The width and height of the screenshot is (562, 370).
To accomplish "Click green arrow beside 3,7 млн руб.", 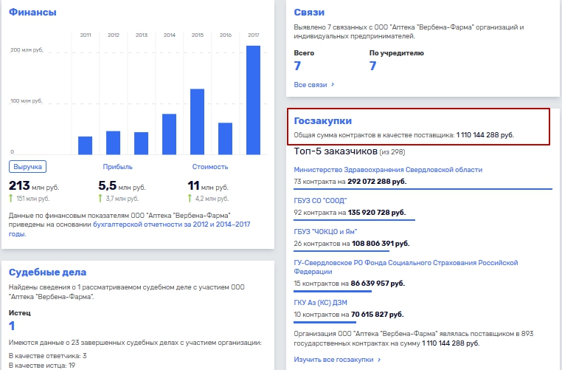I will 100,198.
